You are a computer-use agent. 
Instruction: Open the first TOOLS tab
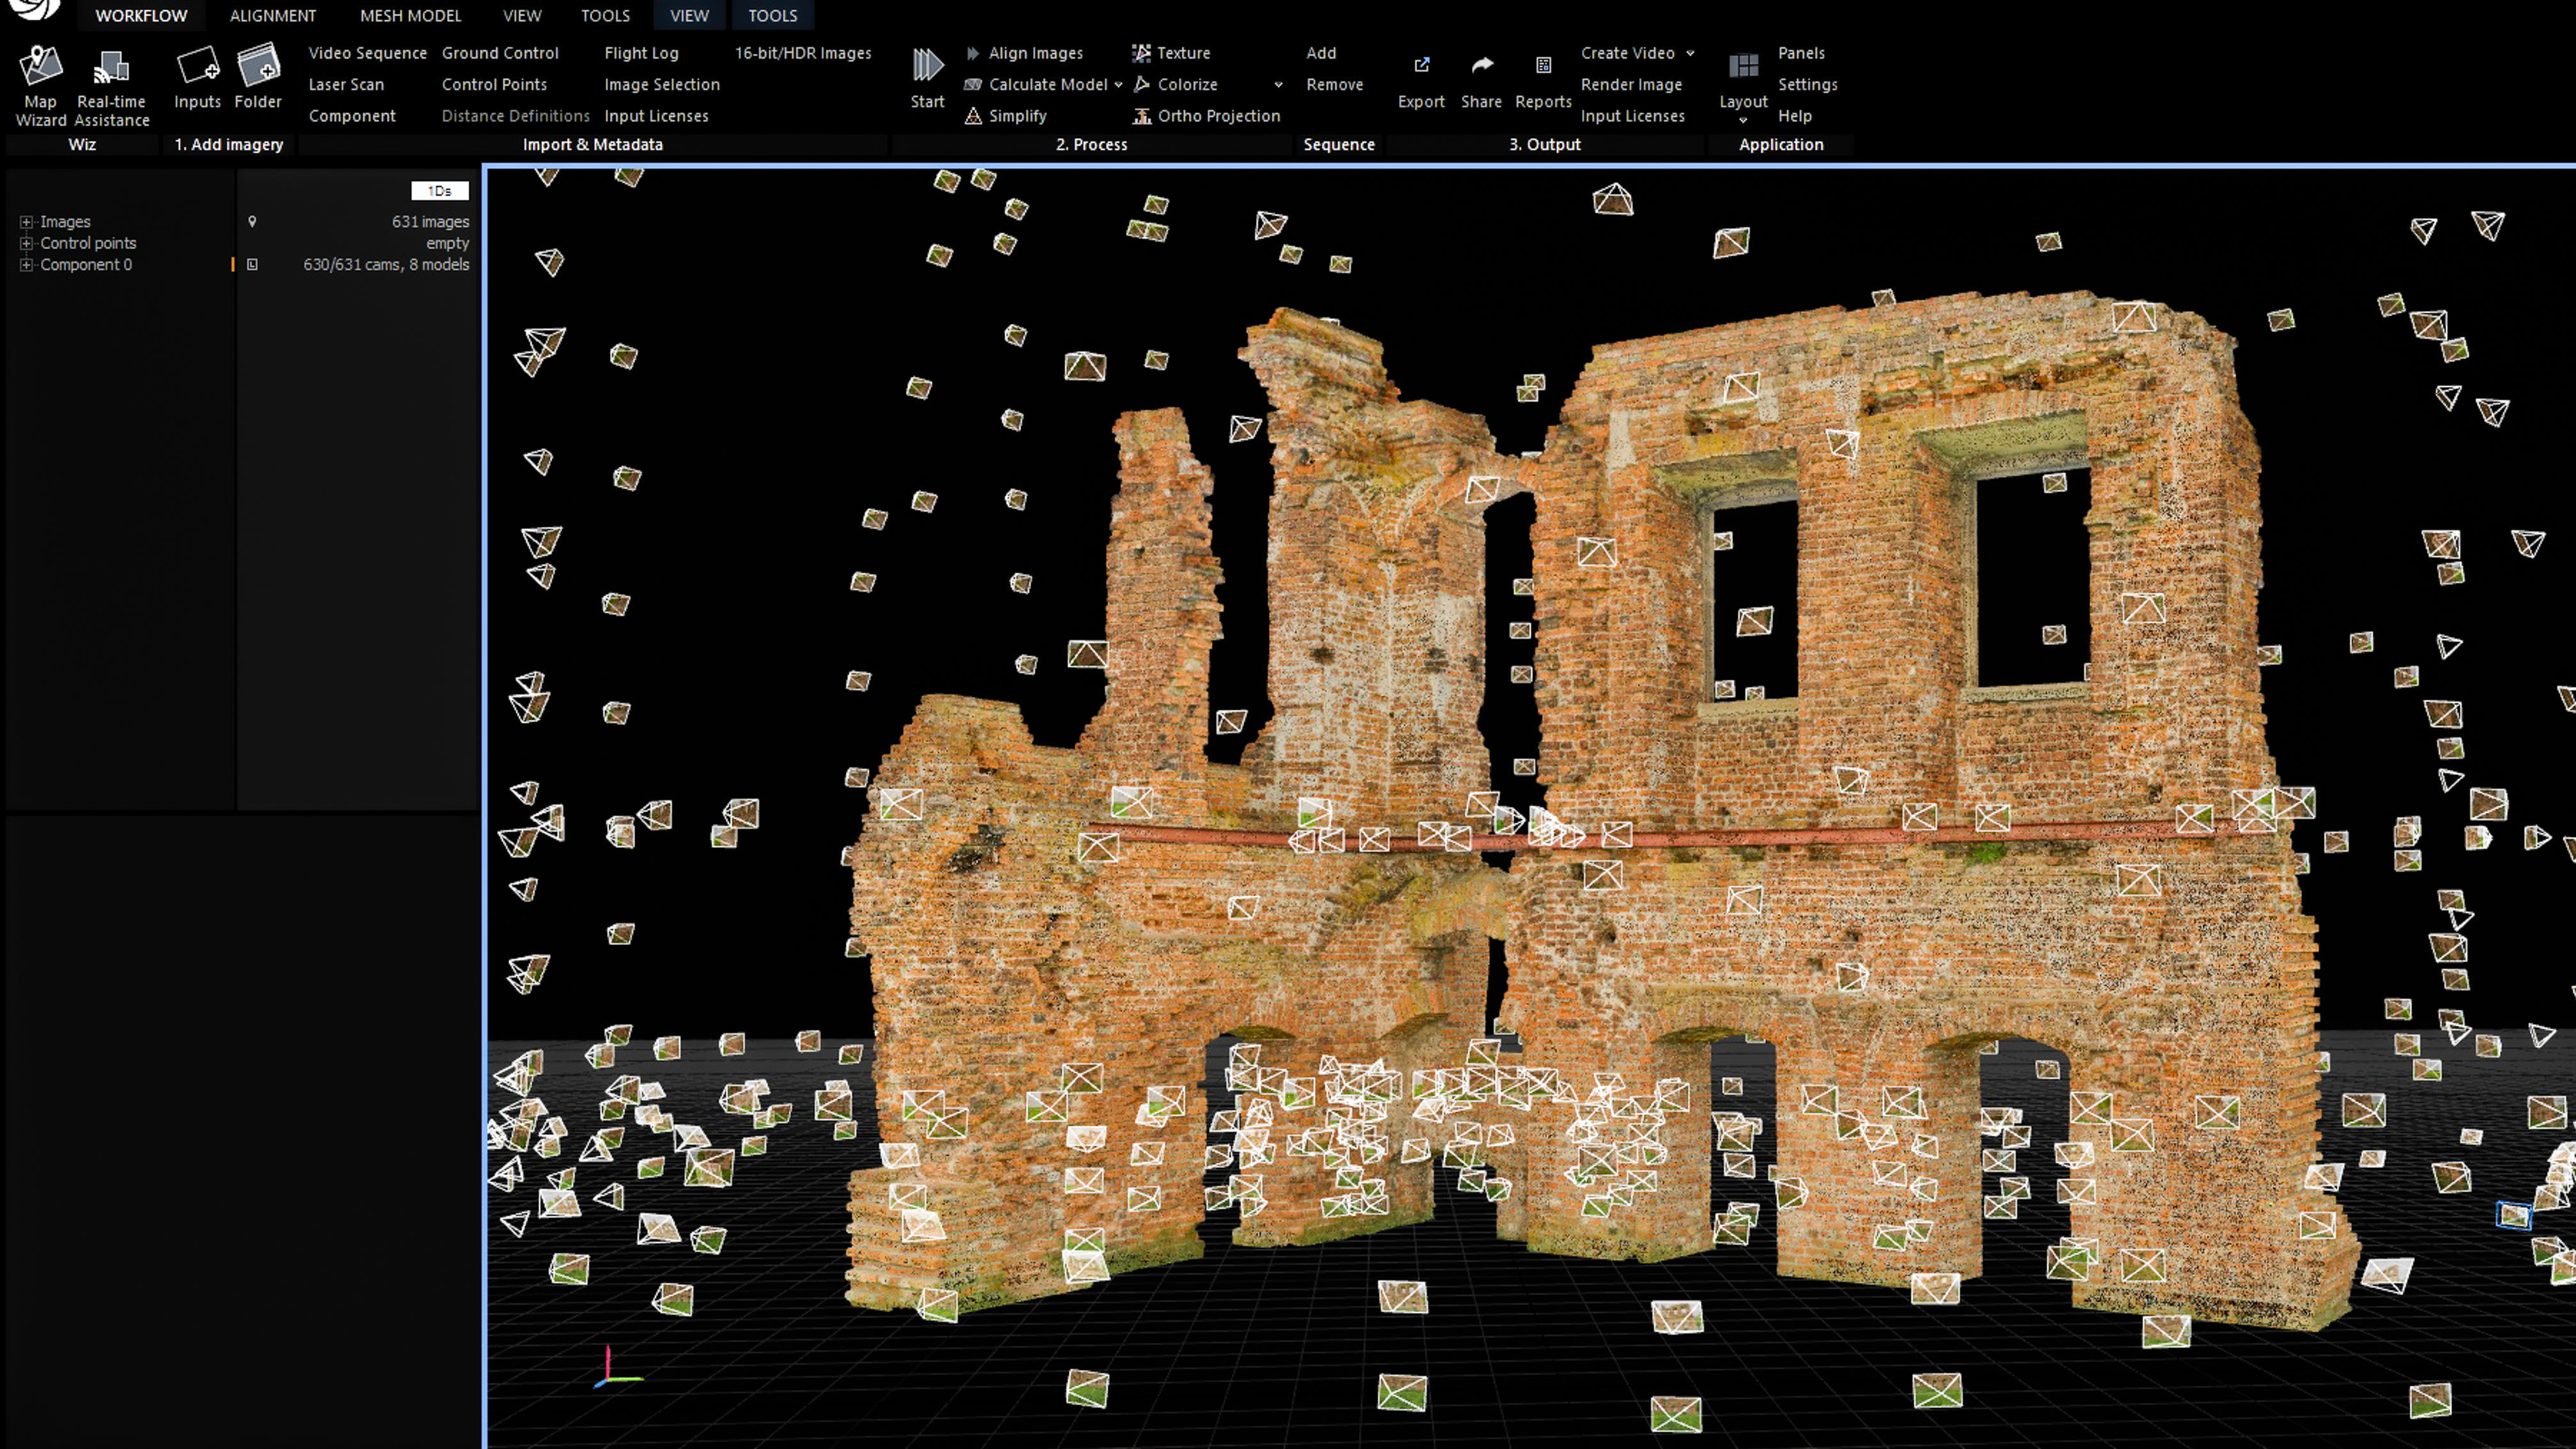pyautogui.click(x=605, y=16)
